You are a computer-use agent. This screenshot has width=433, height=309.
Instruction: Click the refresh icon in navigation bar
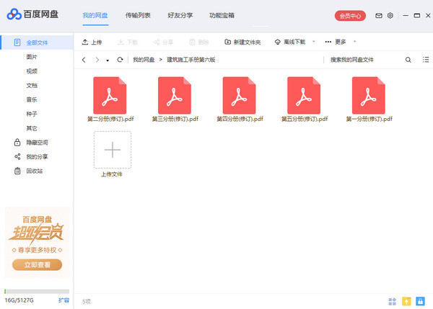[x=120, y=60]
